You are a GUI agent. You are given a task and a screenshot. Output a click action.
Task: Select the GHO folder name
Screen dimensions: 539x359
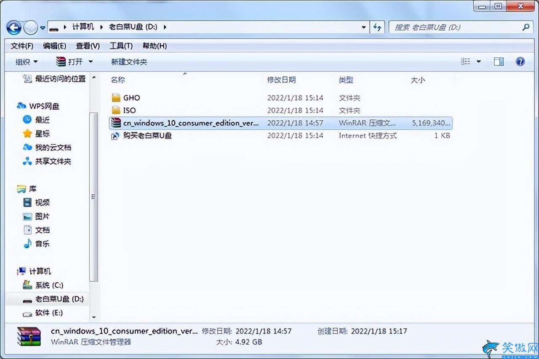(x=132, y=98)
